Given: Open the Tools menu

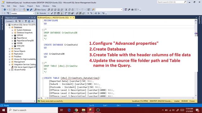Looking at the screenshot, I should (x=38, y=6).
